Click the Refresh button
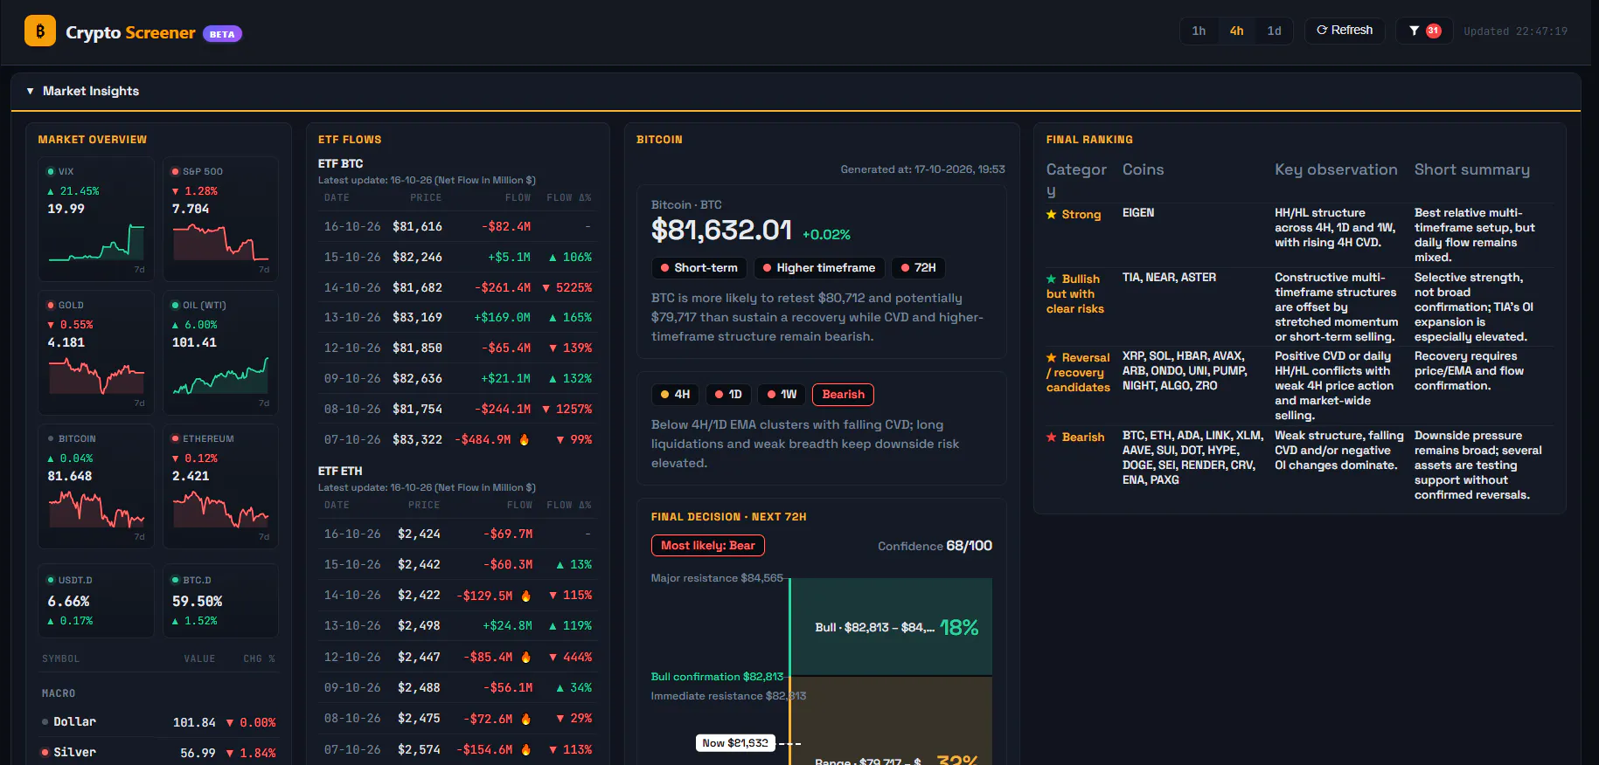This screenshot has height=765, width=1599. click(1345, 31)
